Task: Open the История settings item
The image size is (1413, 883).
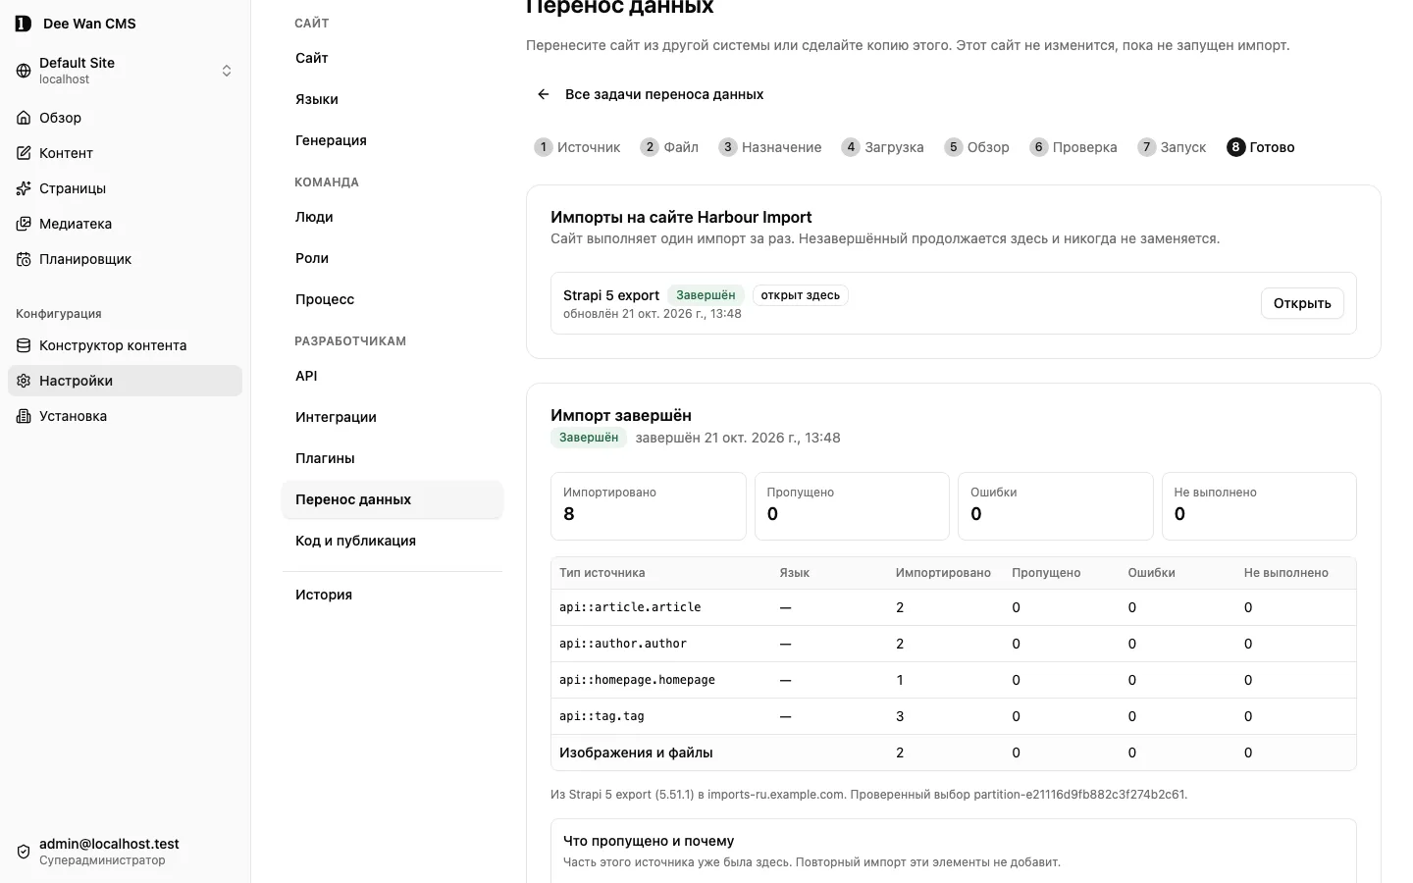Action: point(392,595)
